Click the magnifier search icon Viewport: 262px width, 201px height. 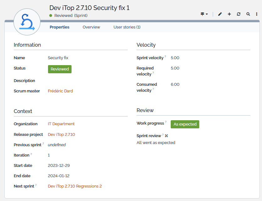tap(248, 14)
